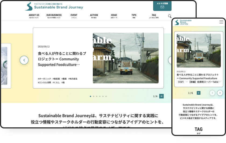Click the mobile article truck photo
The image size is (226, 143).
pyautogui.click(x=199, y=51)
